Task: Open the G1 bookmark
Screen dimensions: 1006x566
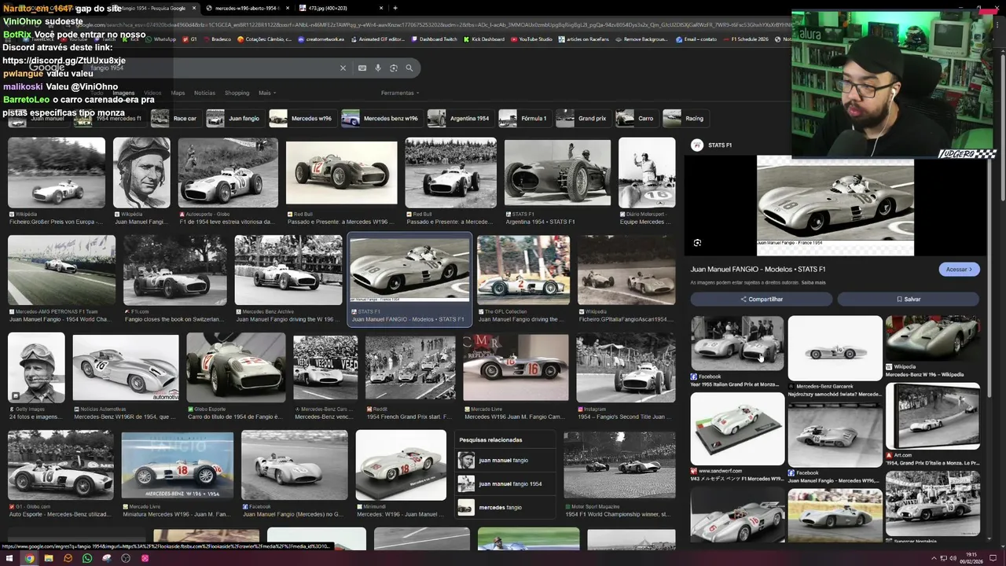Action: coord(189,39)
